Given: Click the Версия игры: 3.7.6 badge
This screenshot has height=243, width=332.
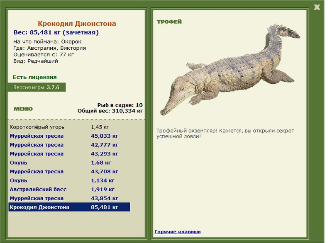Looking at the screenshot, I should [37, 87].
